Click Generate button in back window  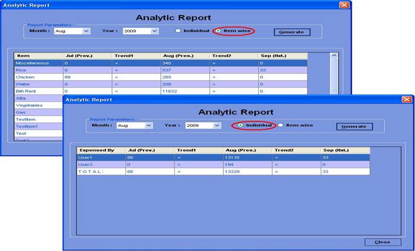[292, 32]
